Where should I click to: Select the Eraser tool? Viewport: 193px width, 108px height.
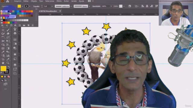click(8, 34)
